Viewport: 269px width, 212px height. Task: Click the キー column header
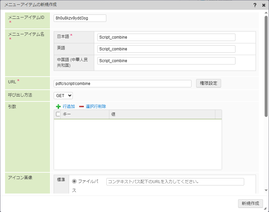coord(85,114)
